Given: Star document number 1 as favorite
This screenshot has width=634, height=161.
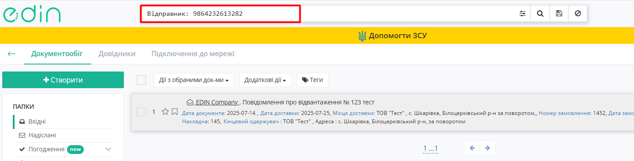Looking at the screenshot, I should 165,111.
